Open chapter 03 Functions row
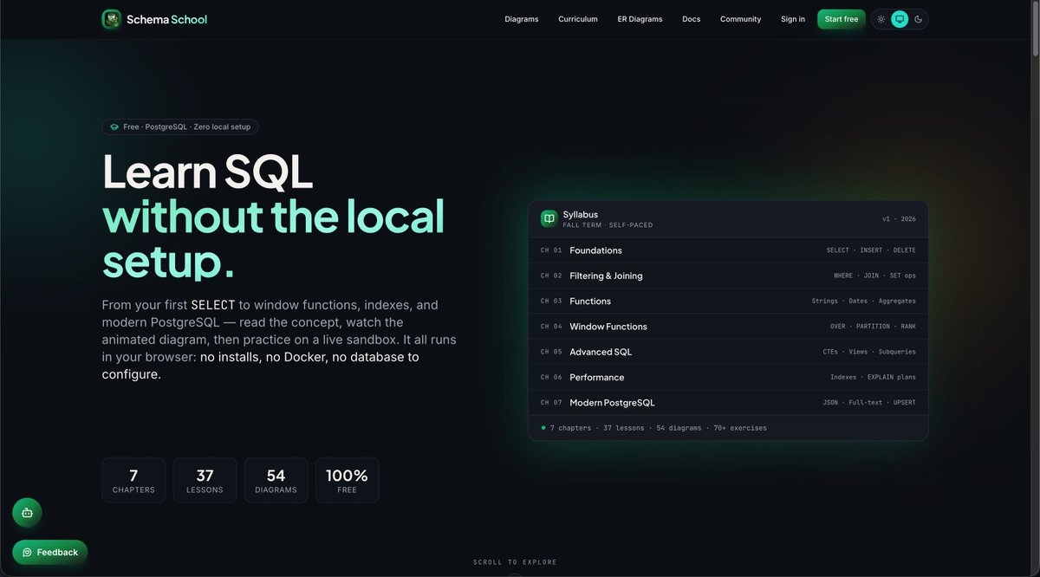1040x577 pixels. (728, 301)
